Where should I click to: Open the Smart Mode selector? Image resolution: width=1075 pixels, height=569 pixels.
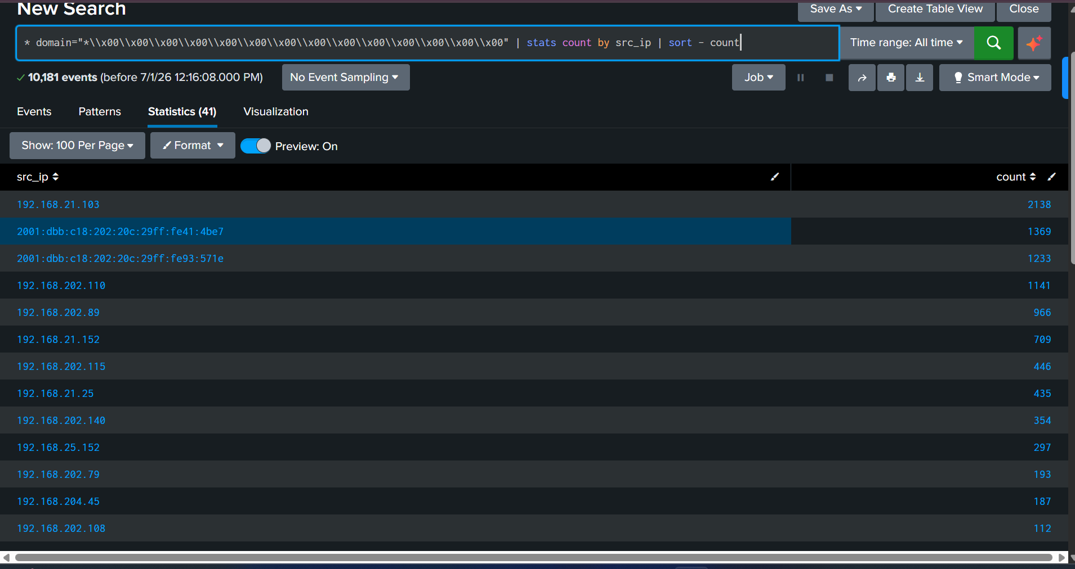coord(995,78)
